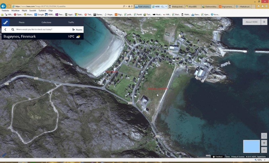This screenshot has height=163, width=269.
Task: Open the Suosikit menu in menu bar
Action: 33,10
